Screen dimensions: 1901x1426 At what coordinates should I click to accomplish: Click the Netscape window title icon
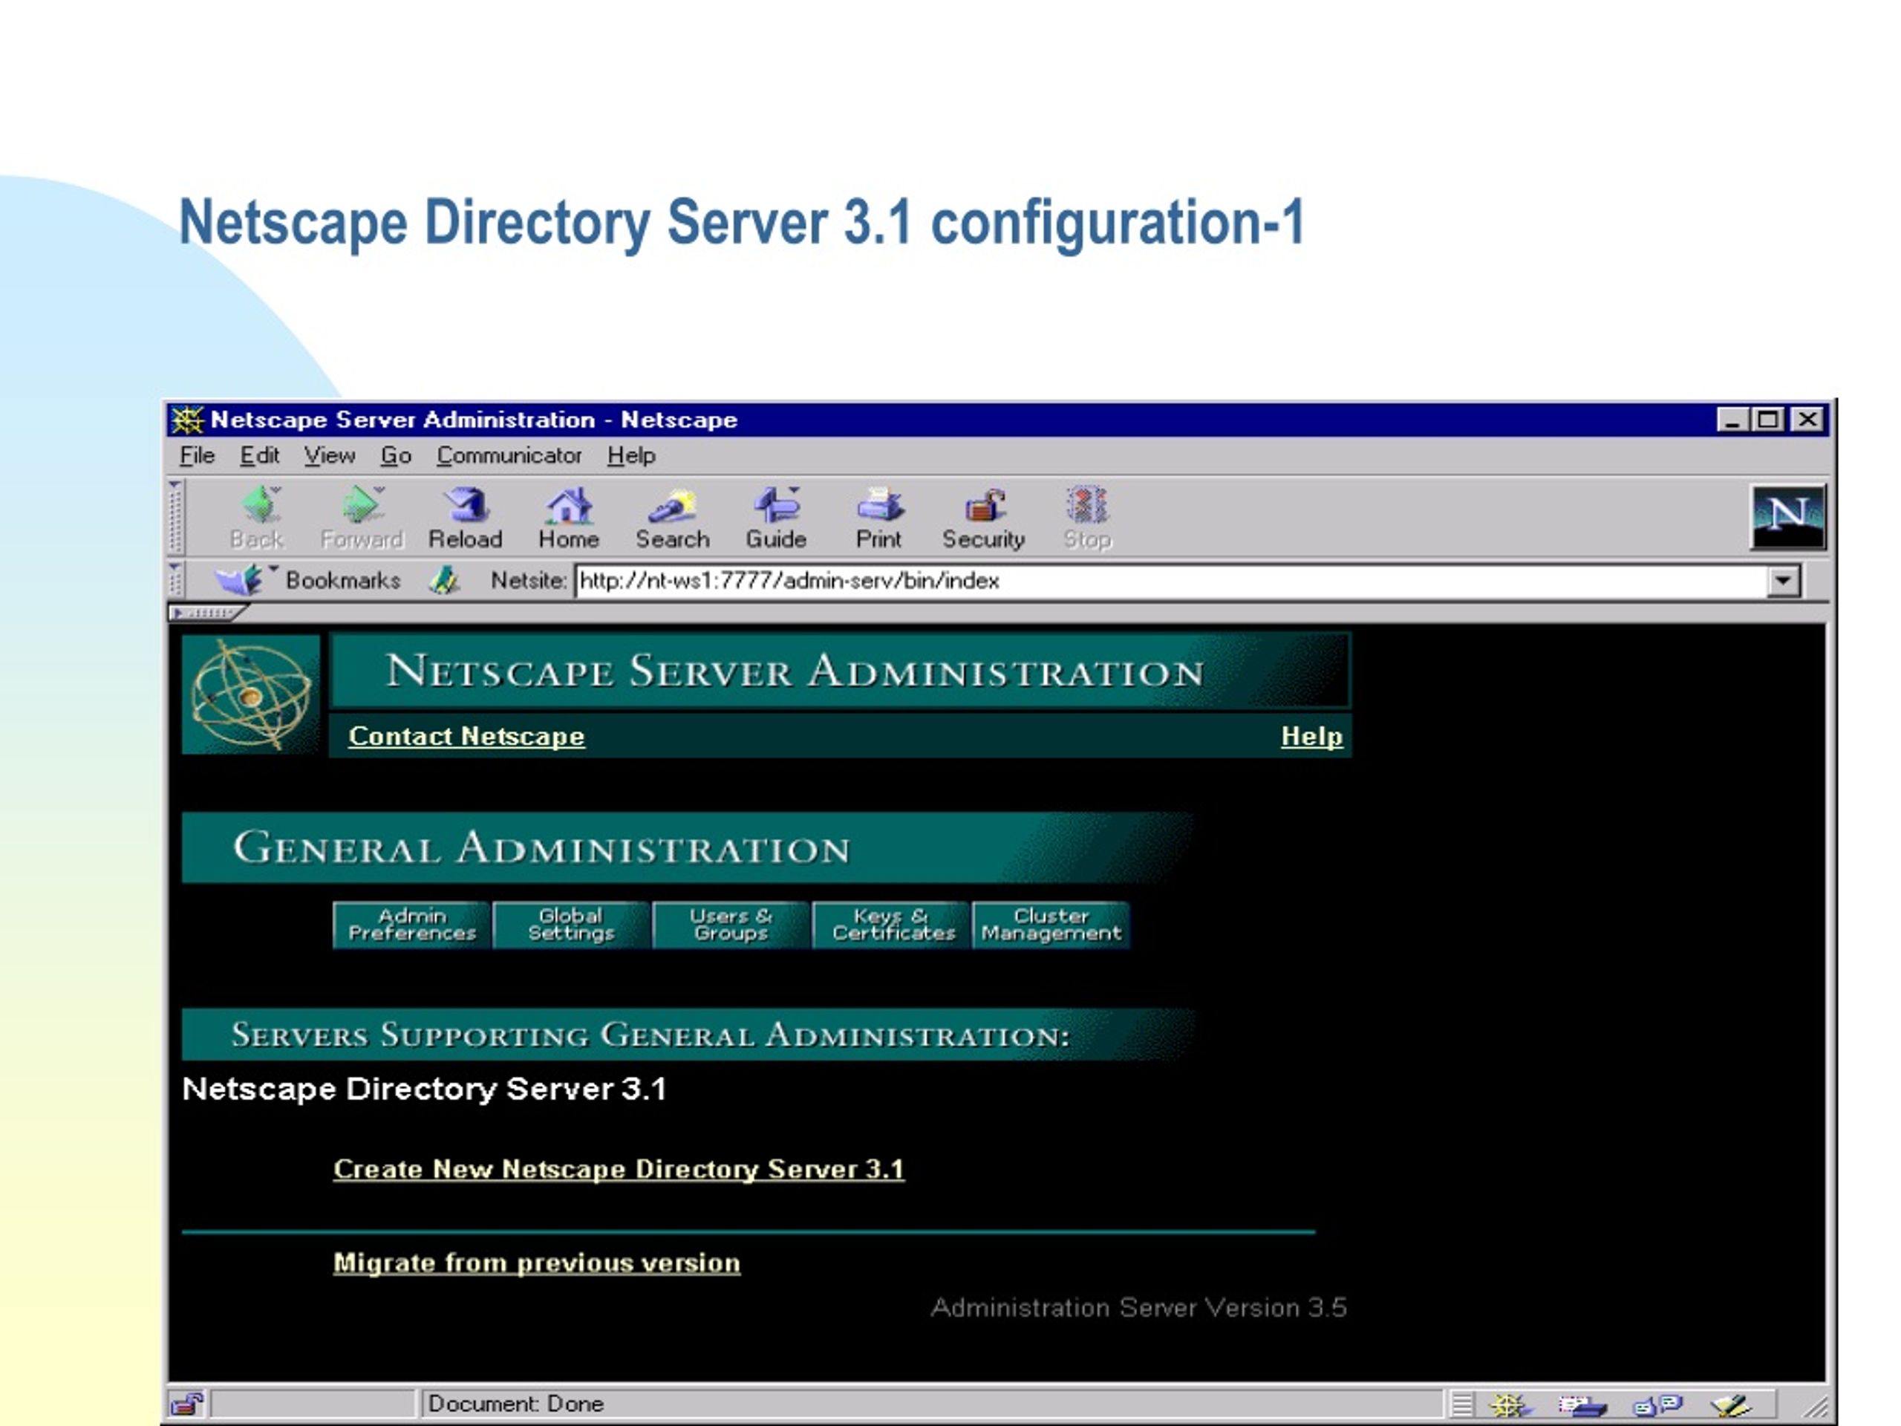(x=186, y=420)
